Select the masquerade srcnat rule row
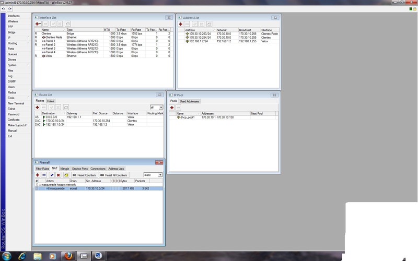The height and width of the screenshot is (261, 418). (99, 188)
